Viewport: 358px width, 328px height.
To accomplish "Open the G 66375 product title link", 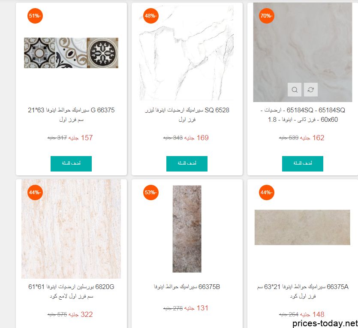I will click(71, 115).
